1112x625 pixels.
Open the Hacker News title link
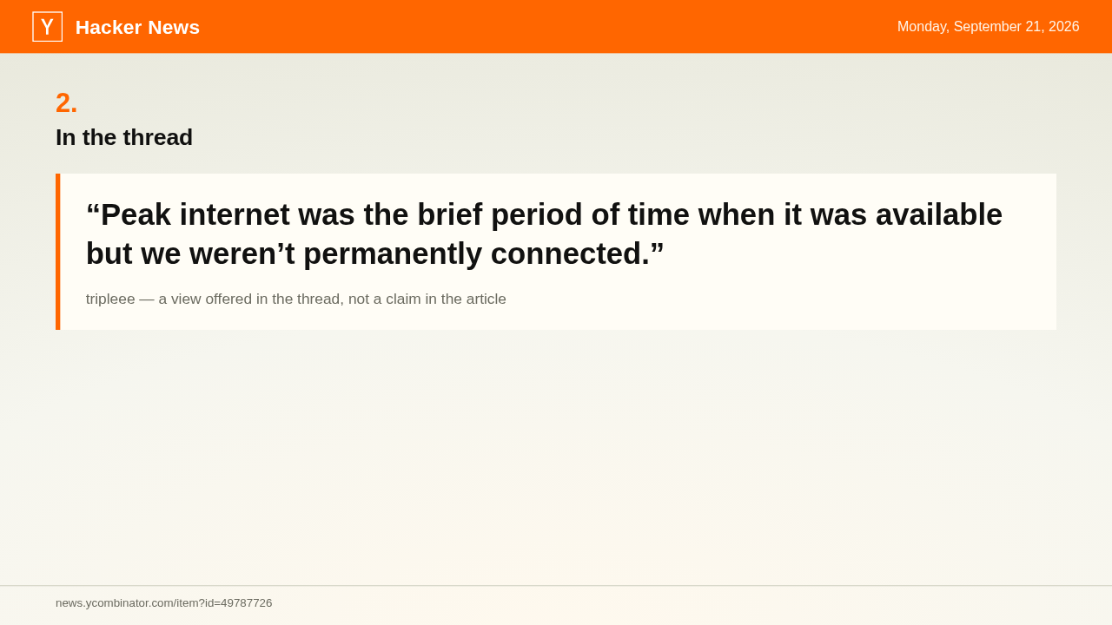[x=137, y=28]
